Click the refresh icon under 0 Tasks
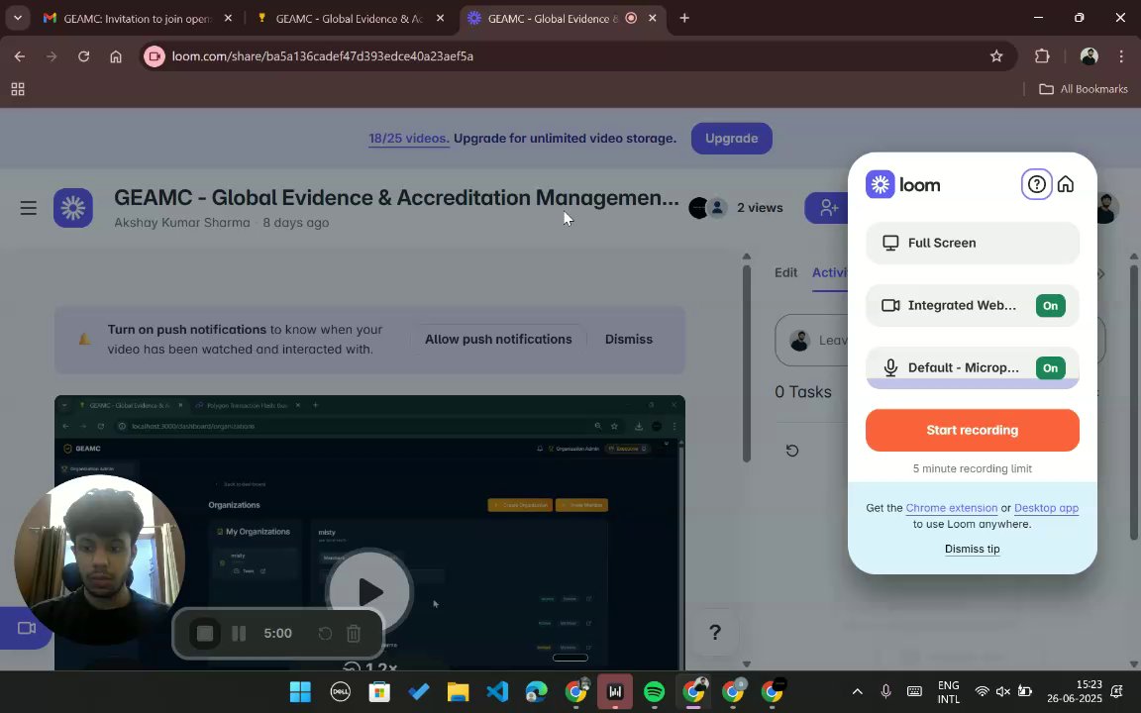 point(792,451)
